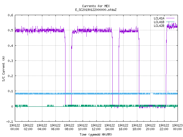Viewport: 183px width, 137px height.
Task: Click the 190122 12:00 x-axis tick label
Action: click(96, 127)
